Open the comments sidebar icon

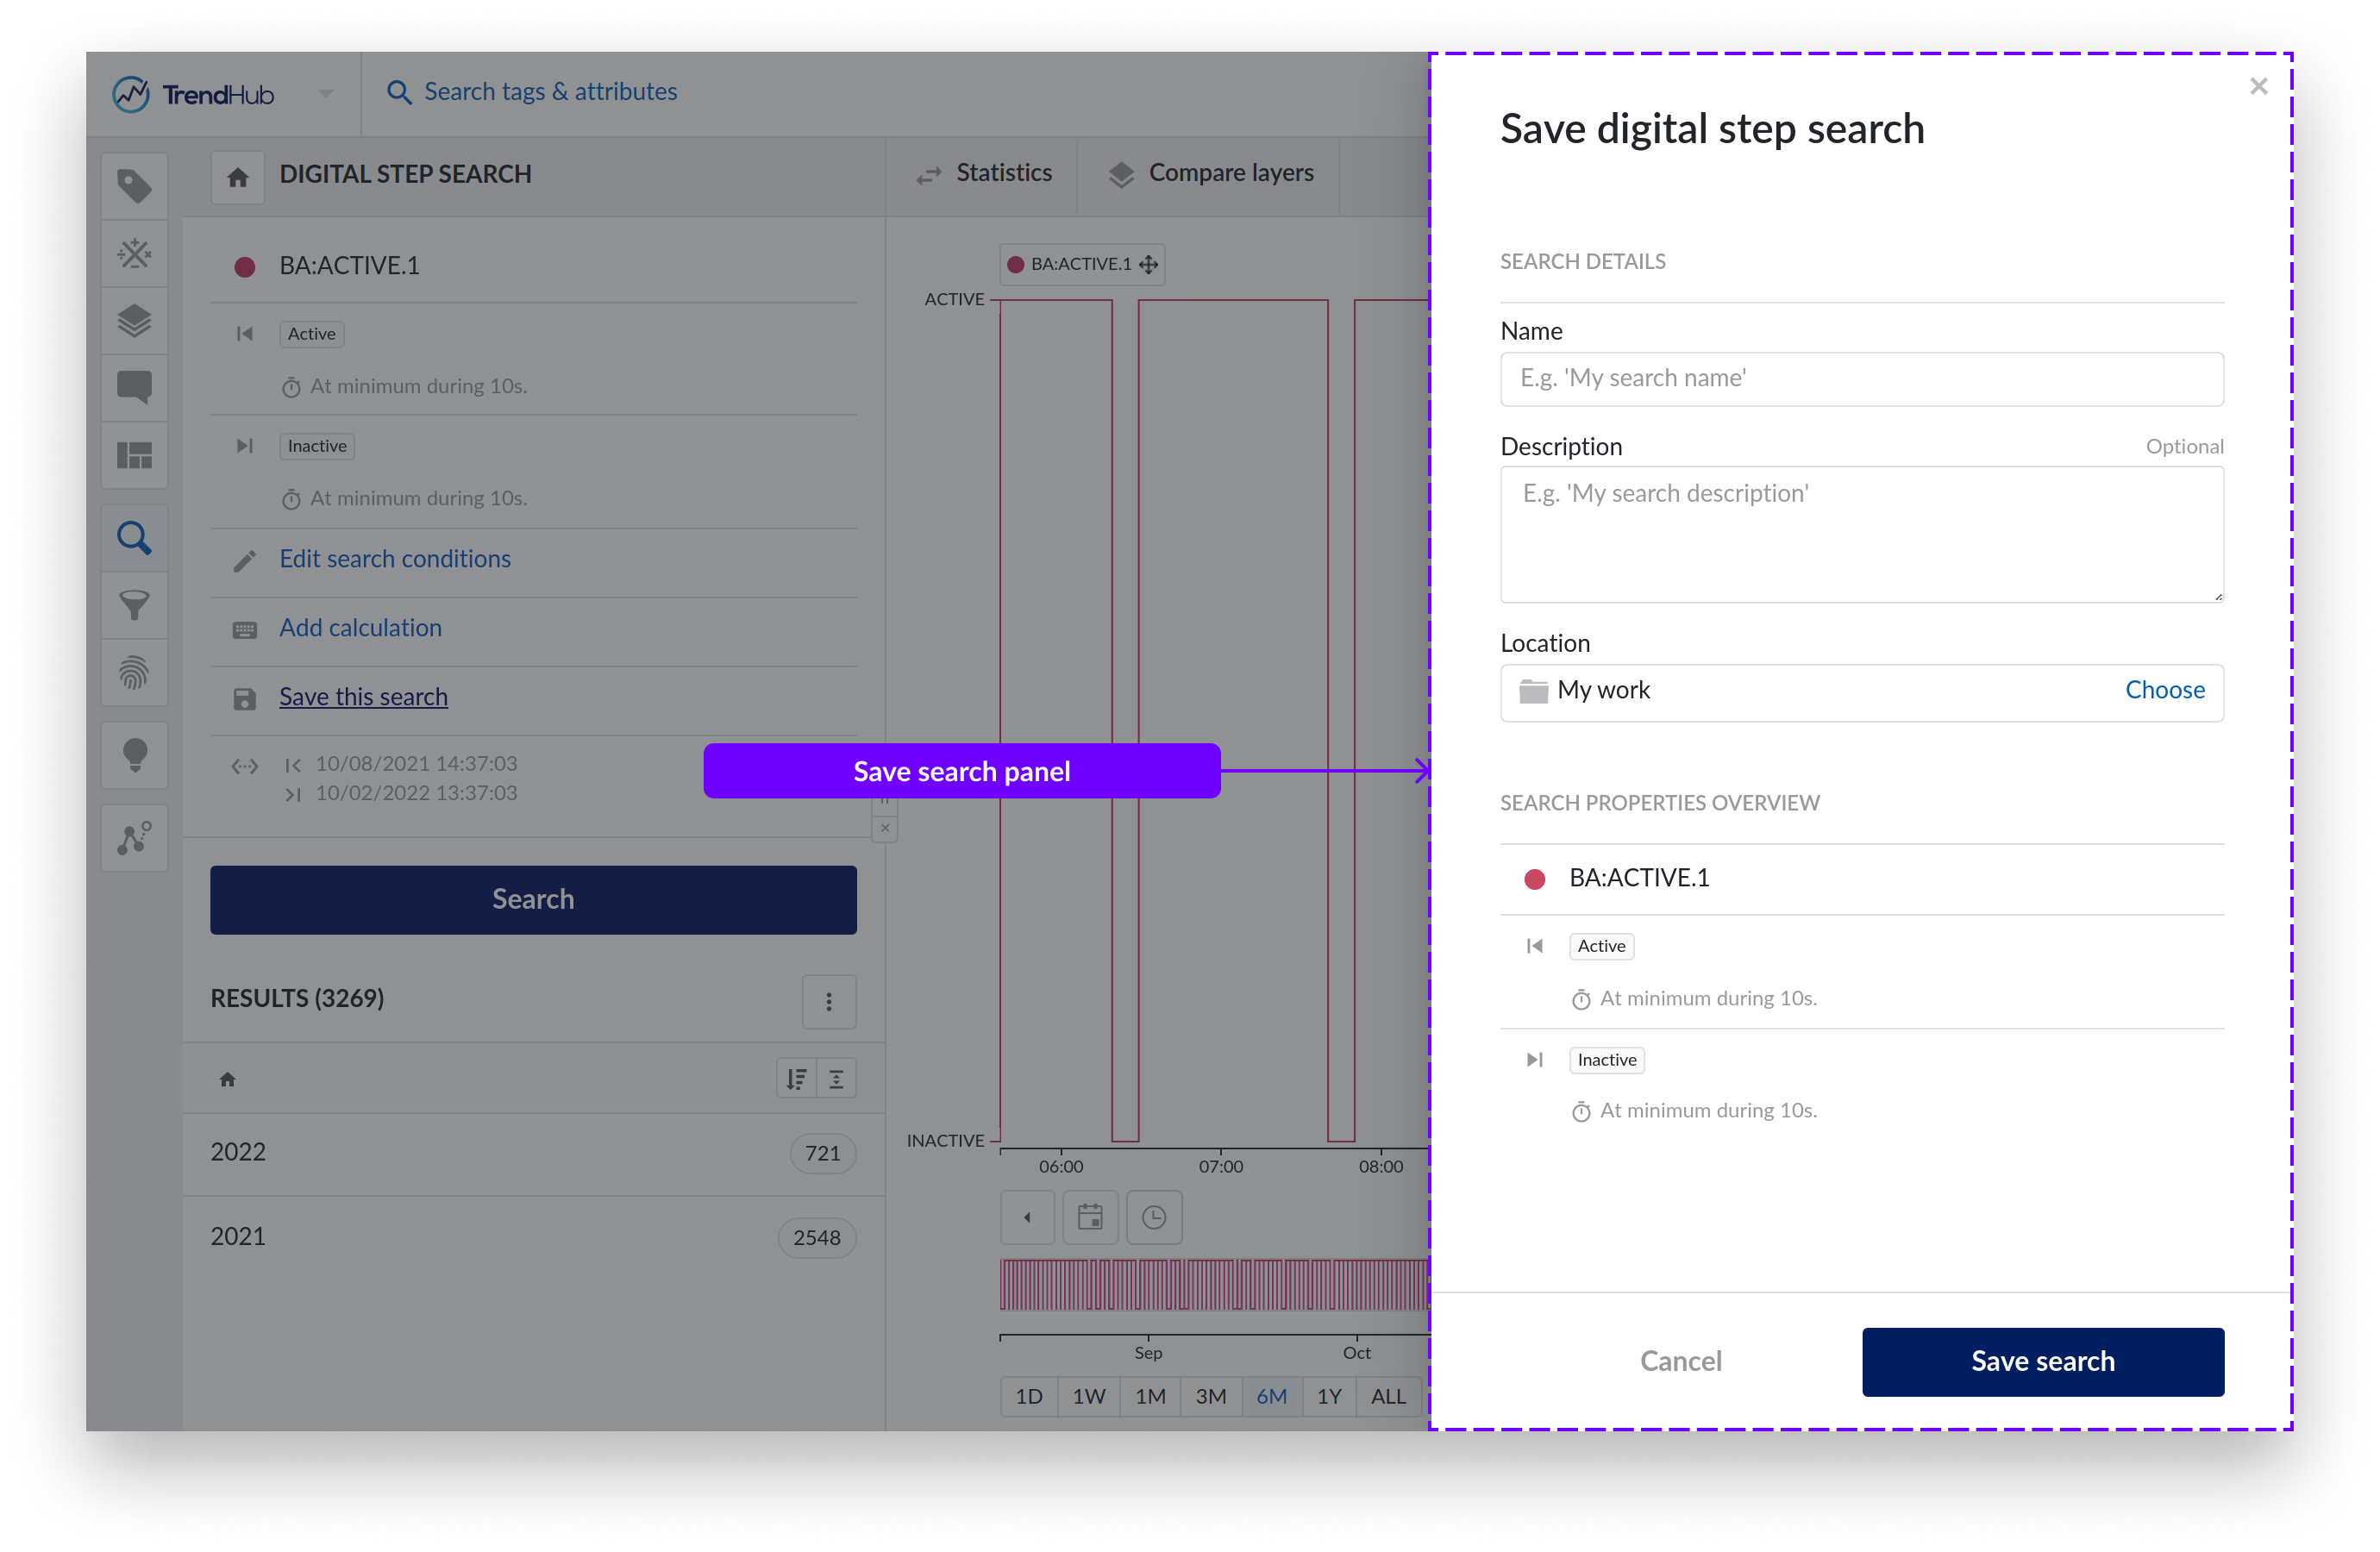tap(134, 387)
